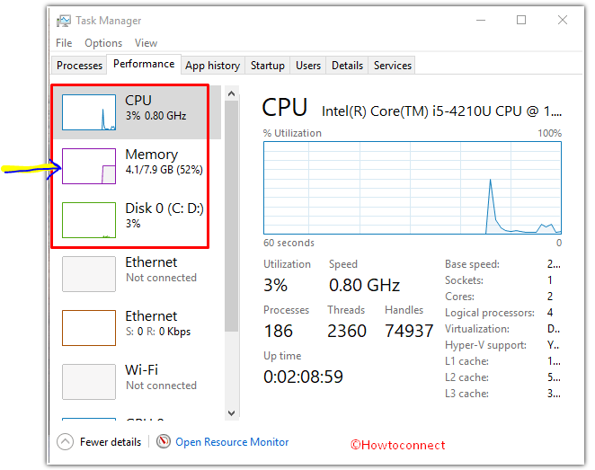595x470 pixels.
Task: Select the Memory usage graph thumbnail
Action: click(x=89, y=166)
